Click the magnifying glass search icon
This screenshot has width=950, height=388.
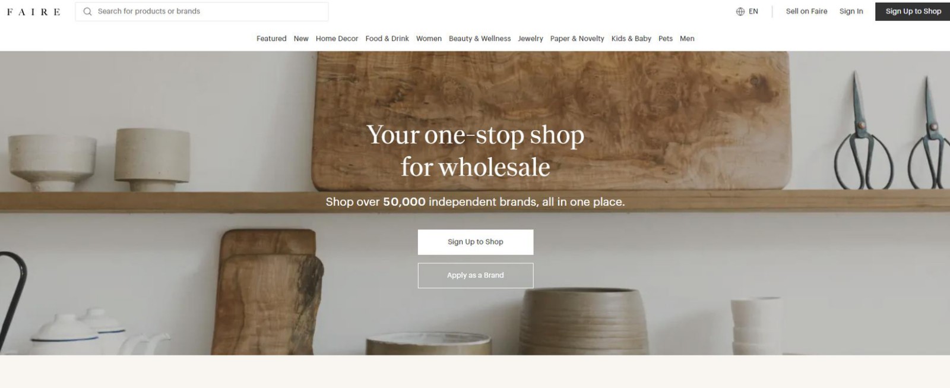[87, 11]
